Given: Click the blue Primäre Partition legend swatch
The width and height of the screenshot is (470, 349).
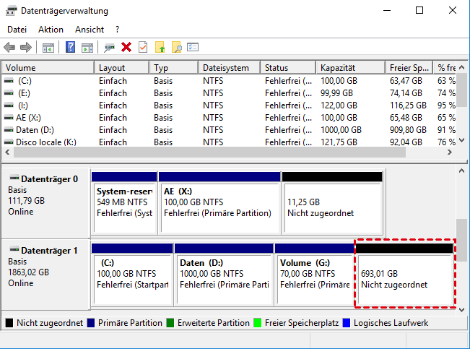Looking at the screenshot, I should click(x=92, y=323).
